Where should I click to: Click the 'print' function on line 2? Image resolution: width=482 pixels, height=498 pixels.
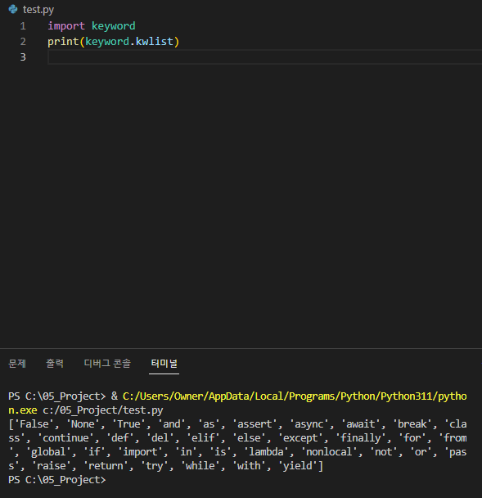pyautogui.click(x=63, y=42)
